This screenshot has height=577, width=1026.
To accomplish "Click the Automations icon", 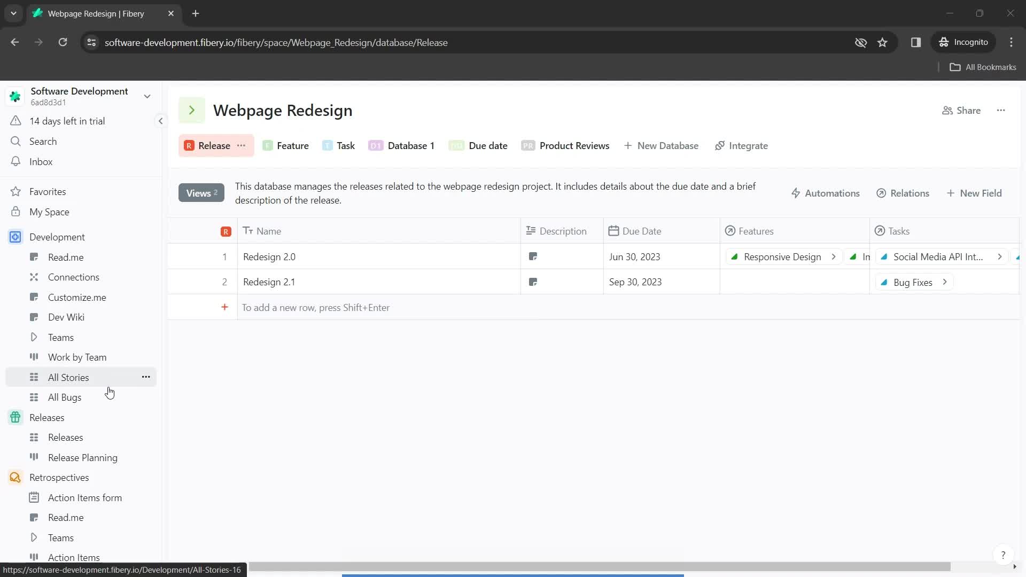I will (x=796, y=193).
